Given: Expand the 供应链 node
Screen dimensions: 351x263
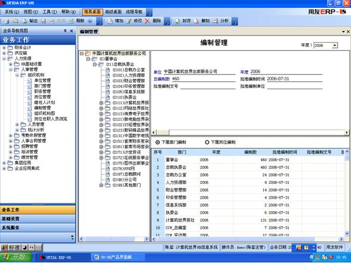Looking at the screenshot, I should 4,53.
